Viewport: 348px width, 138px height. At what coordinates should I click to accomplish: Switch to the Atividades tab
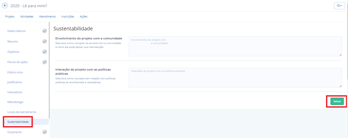coord(27,16)
